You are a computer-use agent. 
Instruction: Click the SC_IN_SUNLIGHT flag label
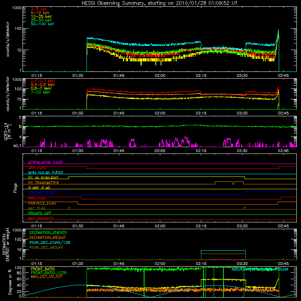coord(43,178)
